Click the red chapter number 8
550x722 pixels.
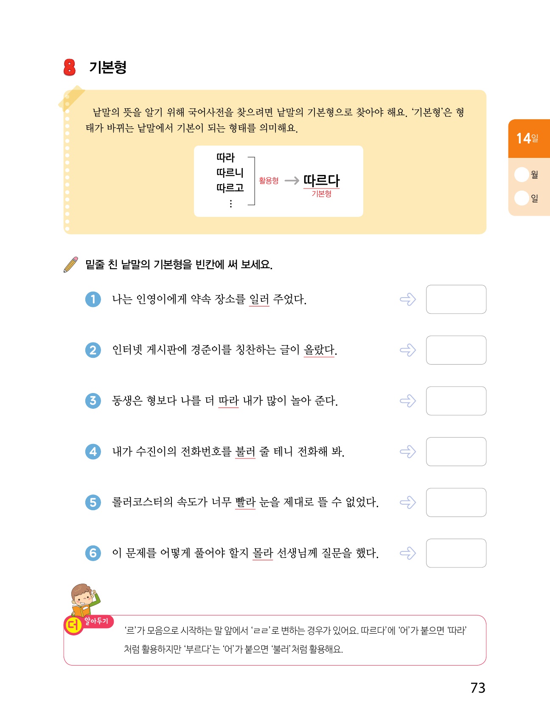[70, 67]
